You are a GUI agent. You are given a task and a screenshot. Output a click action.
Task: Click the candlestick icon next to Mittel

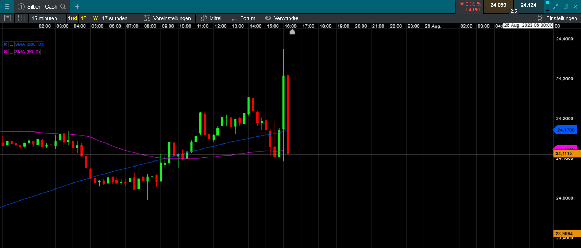(x=204, y=18)
